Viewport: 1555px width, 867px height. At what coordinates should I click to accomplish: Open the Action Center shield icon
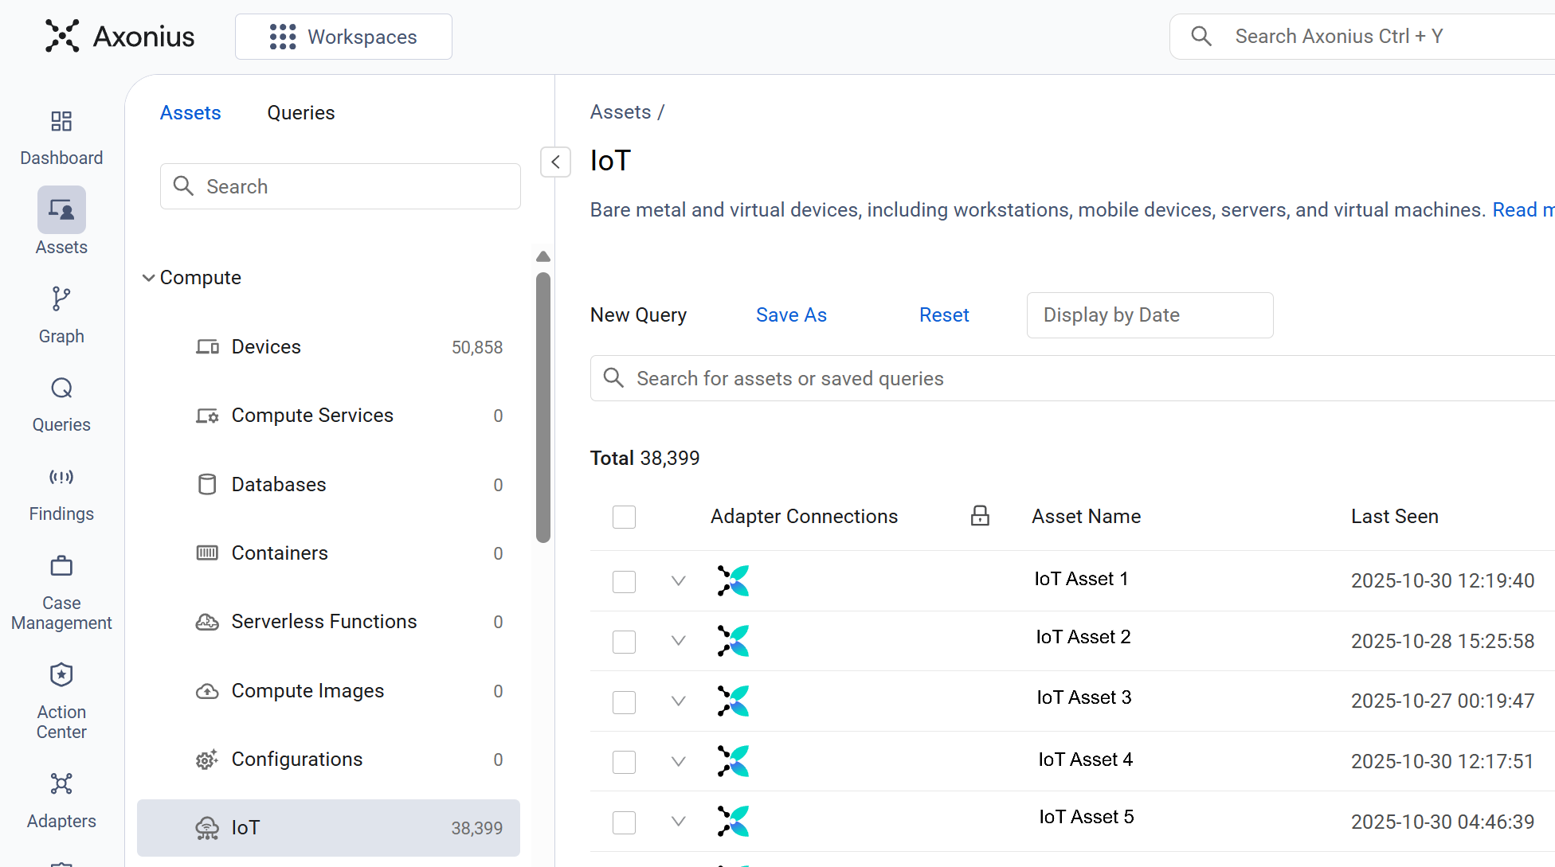pyautogui.click(x=61, y=675)
